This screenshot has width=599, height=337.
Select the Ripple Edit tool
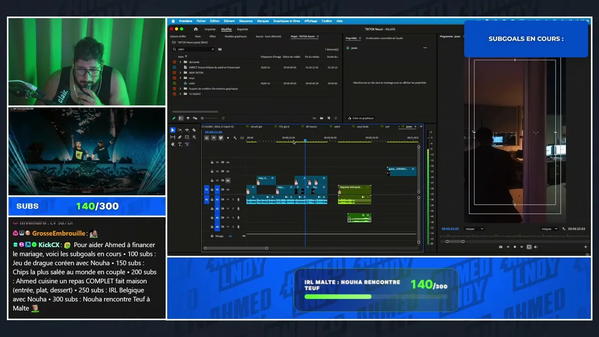(x=187, y=130)
